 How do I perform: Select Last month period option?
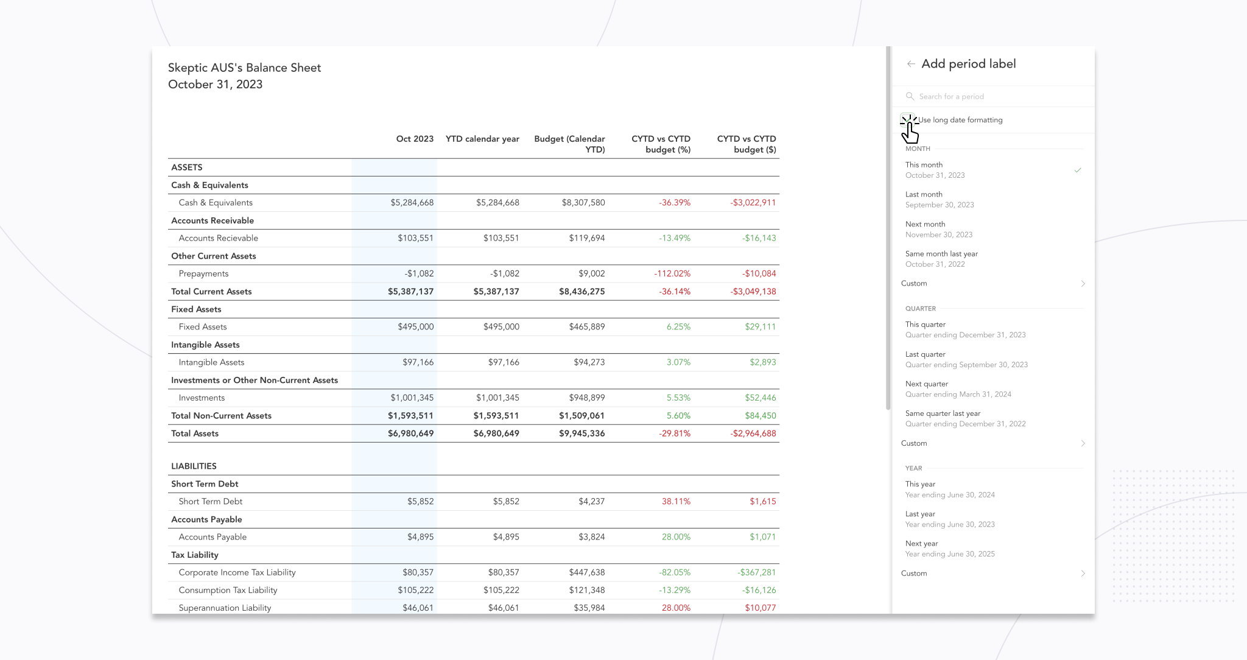993,200
